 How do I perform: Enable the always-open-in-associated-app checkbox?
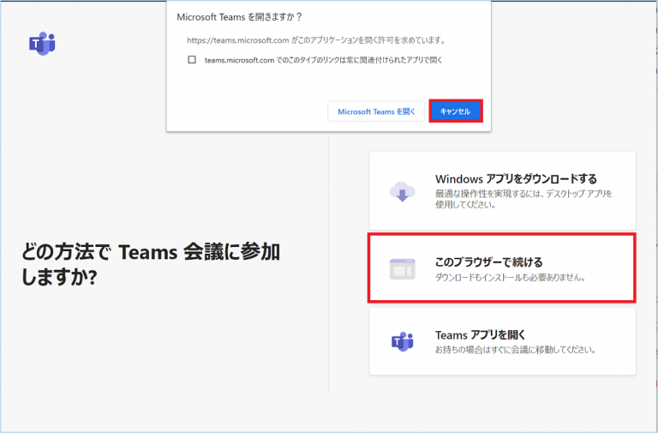pos(192,60)
